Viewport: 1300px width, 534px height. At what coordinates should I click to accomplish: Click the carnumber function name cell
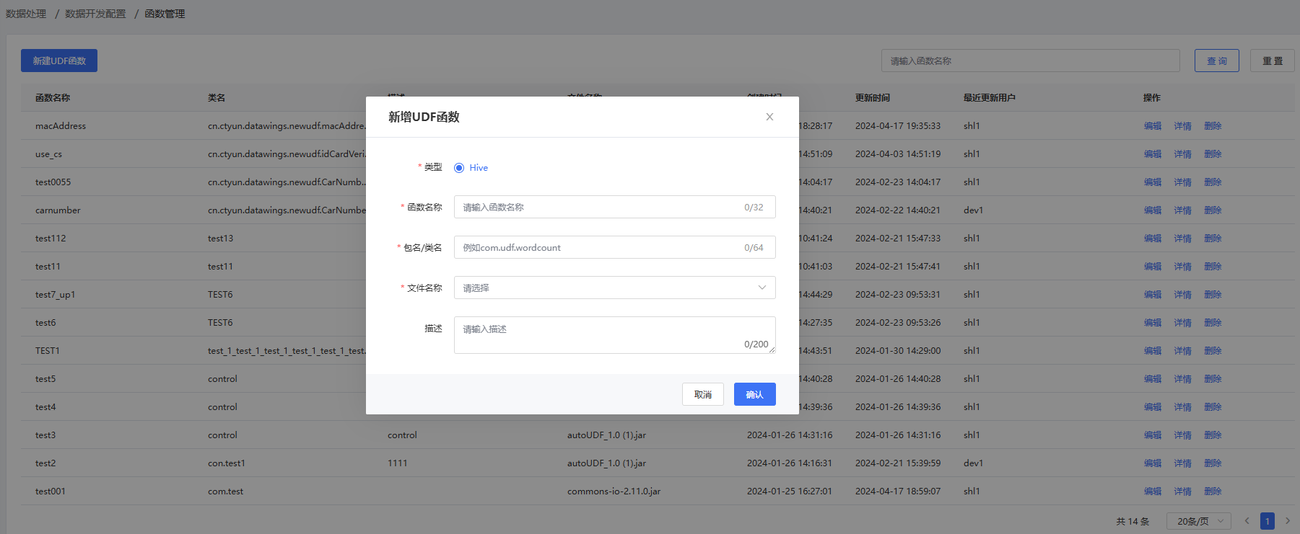pos(58,210)
